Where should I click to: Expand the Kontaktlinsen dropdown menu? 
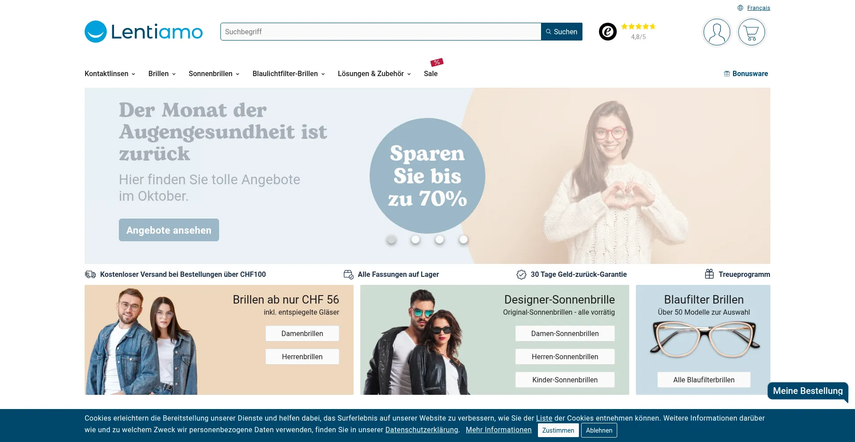click(x=110, y=74)
